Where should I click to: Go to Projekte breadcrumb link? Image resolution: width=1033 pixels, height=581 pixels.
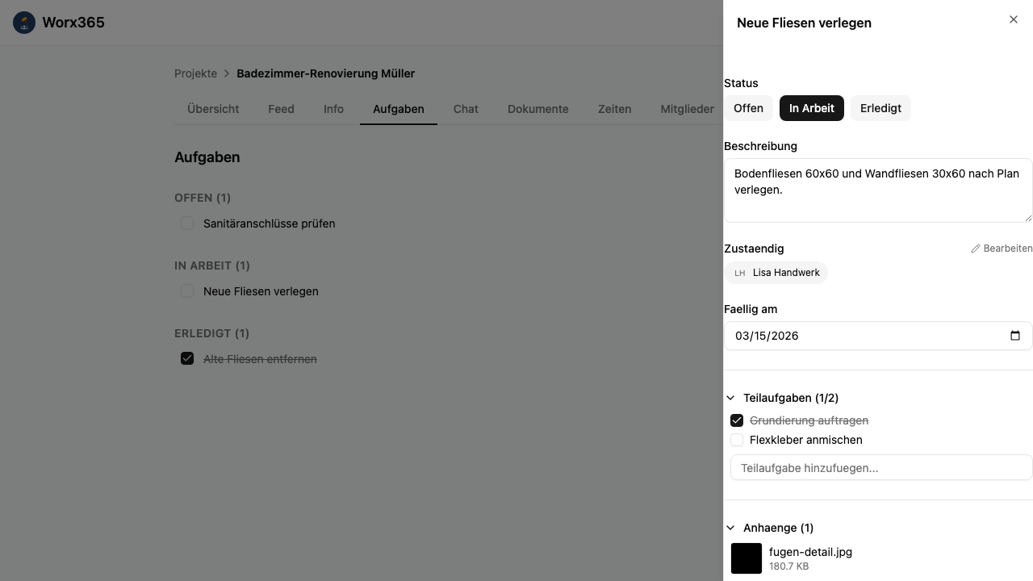195,73
